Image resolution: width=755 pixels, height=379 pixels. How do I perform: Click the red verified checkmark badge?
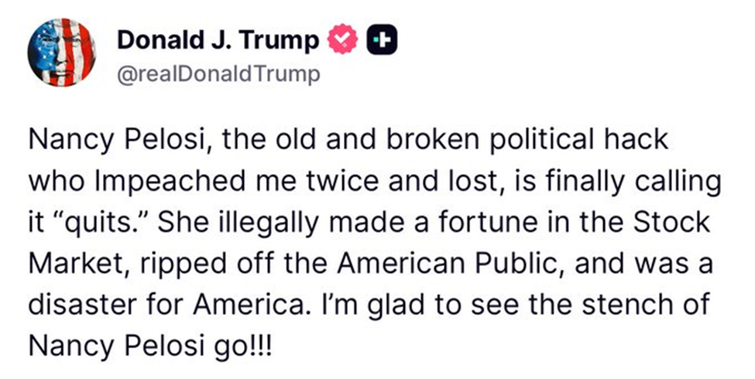pyautogui.click(x=343, y=41)
